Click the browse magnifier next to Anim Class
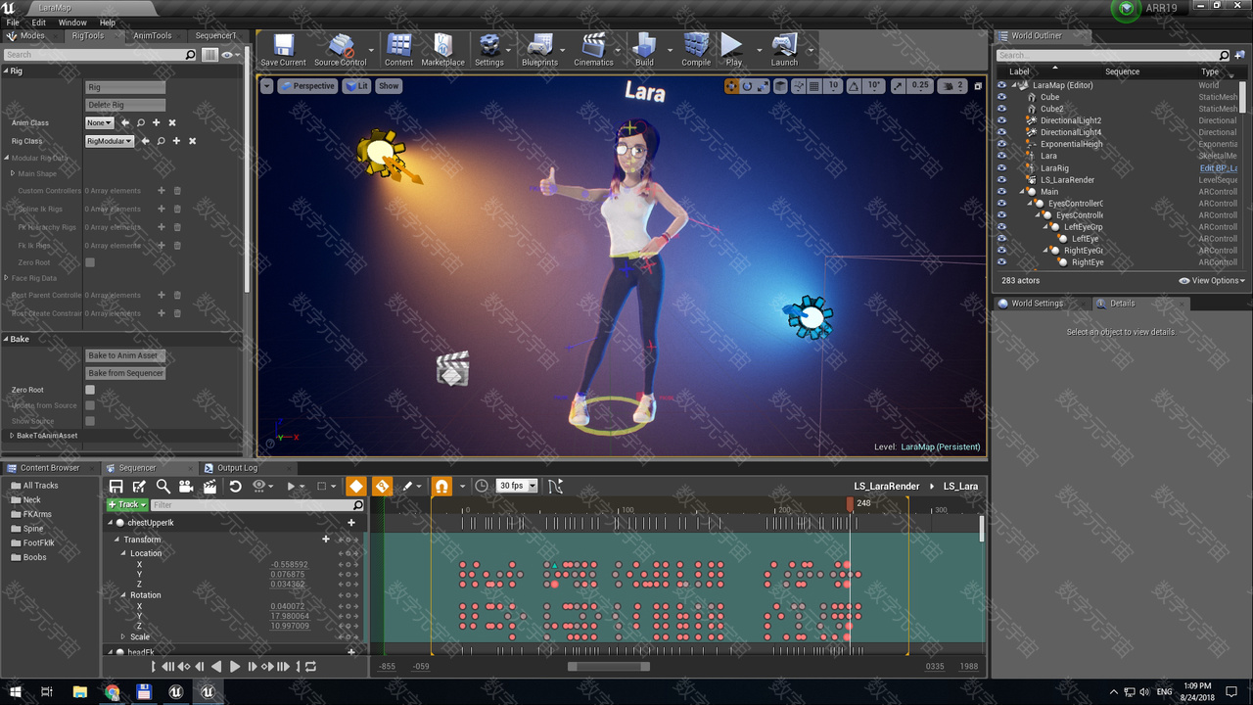The height and width of the screenshot is (705, 1253). pyautogui.click(x=140, y=122)
